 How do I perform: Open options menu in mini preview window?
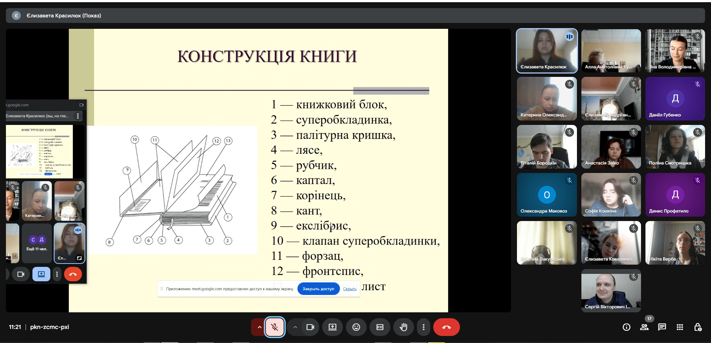pos(78,116)
